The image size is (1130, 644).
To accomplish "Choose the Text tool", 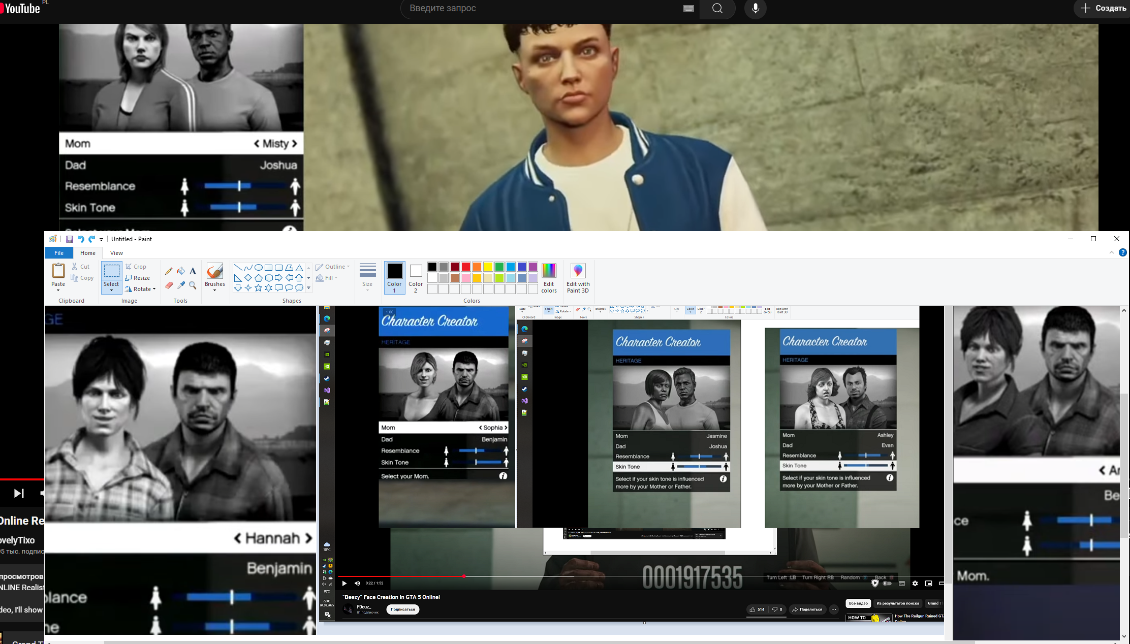I will (x=193, y=271).
